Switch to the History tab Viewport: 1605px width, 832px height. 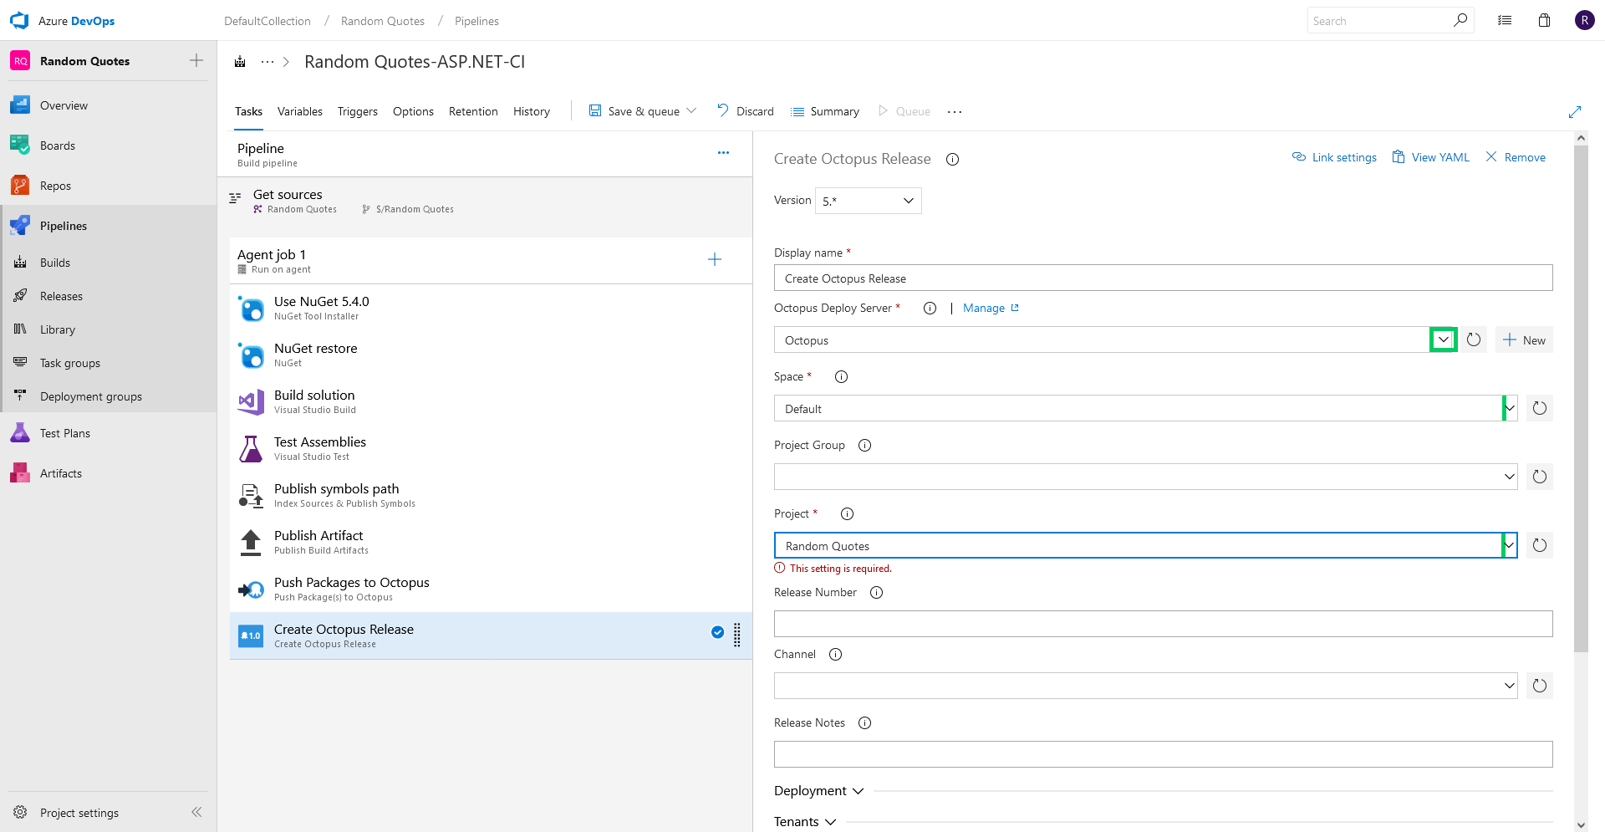point(532,111)
